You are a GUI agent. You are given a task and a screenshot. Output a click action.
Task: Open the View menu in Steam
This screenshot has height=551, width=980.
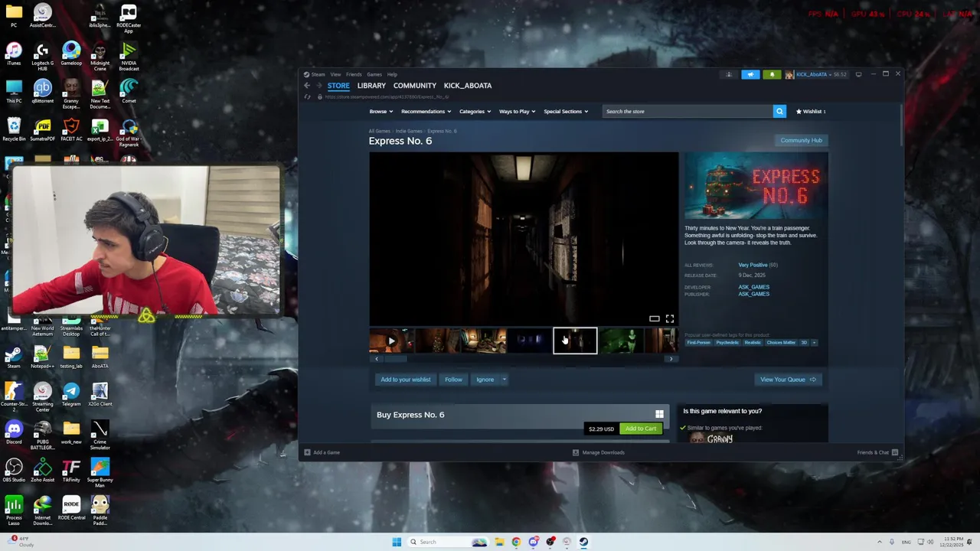coord(335,74)
